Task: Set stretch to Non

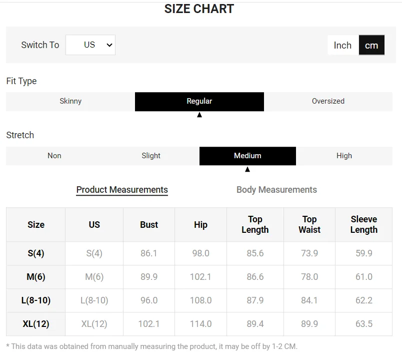Action: tap(54, 156)
